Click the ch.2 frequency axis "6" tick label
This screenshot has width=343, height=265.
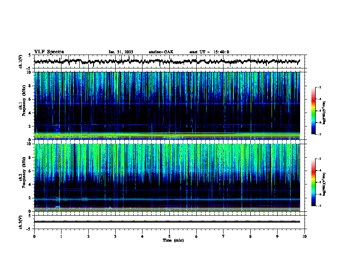tap(30, 171)
